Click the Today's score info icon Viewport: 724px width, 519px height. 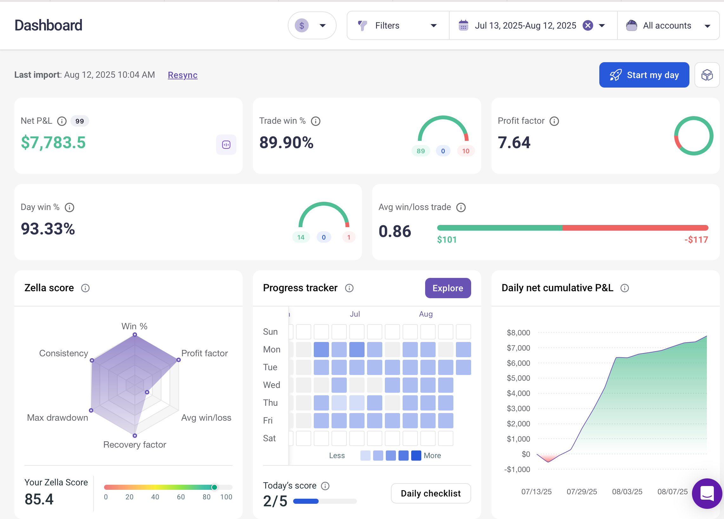(325, 486)
